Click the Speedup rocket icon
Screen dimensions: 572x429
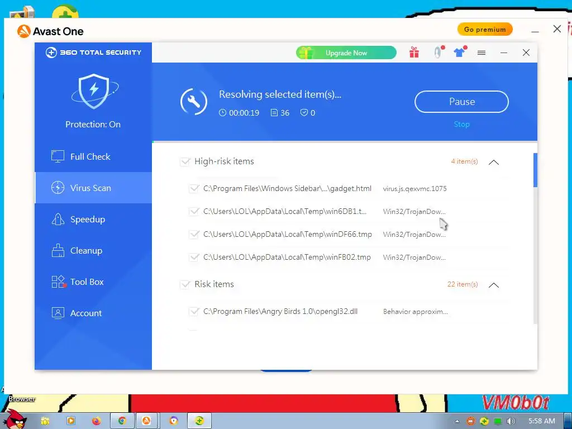point(58,219)
